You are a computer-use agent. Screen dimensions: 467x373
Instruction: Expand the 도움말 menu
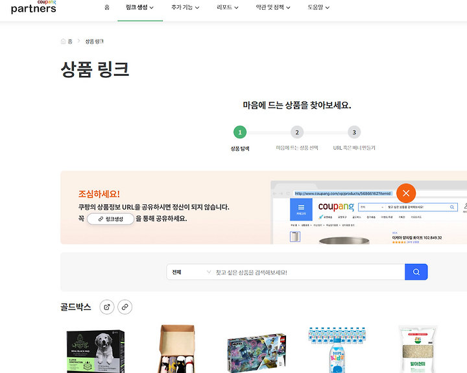coord(318,7)
